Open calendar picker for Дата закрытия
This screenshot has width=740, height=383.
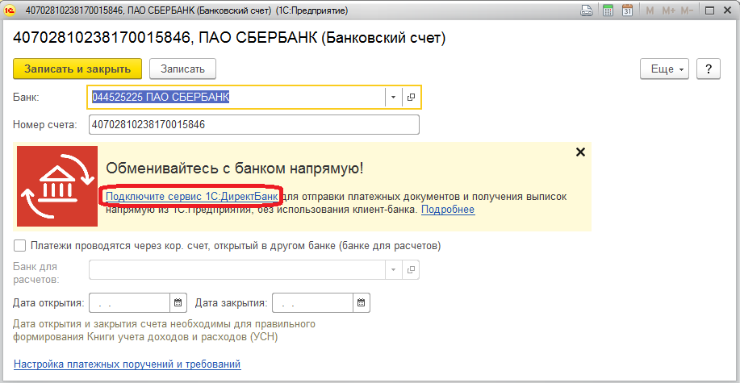pos(362,303)
